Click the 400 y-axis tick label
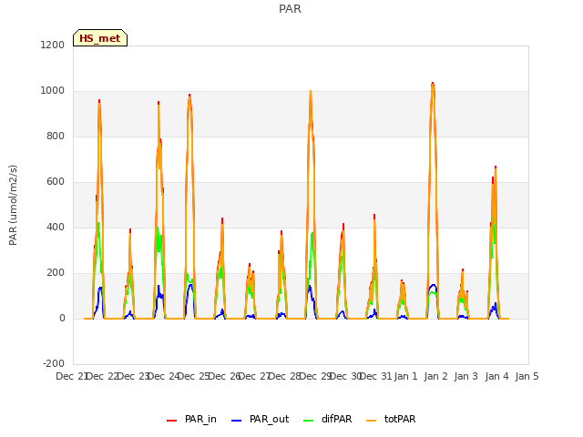 click(x=56, y=227)
